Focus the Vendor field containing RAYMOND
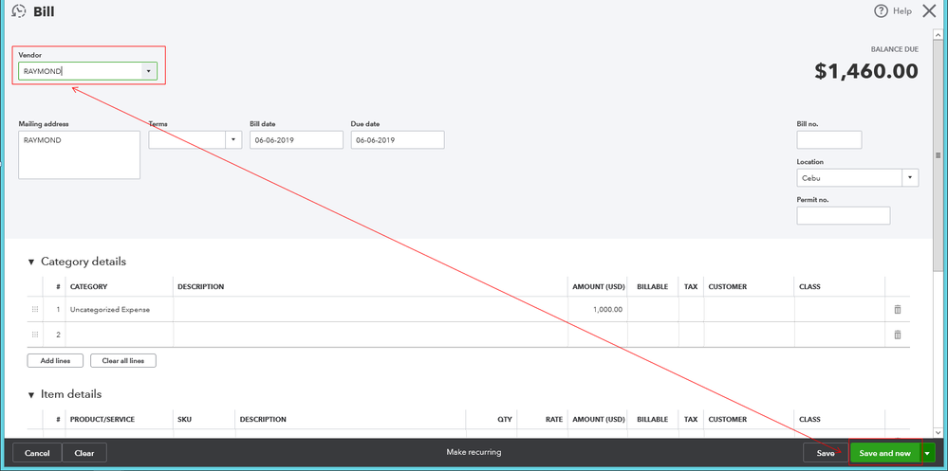The width and height of the screenshot is (948, 471). (80, 71)
